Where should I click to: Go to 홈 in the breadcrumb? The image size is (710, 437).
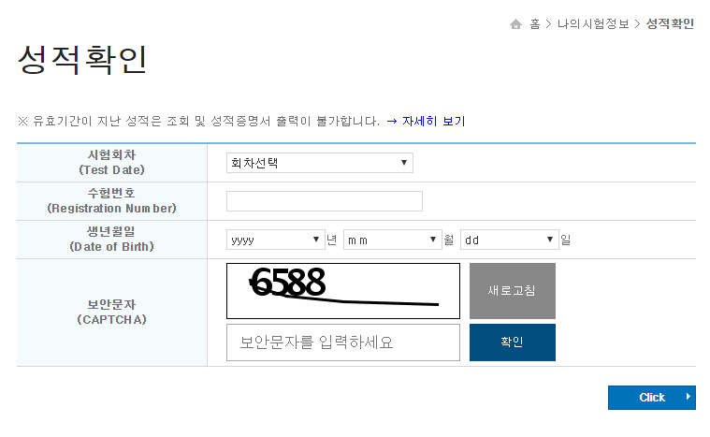(535, 24)
